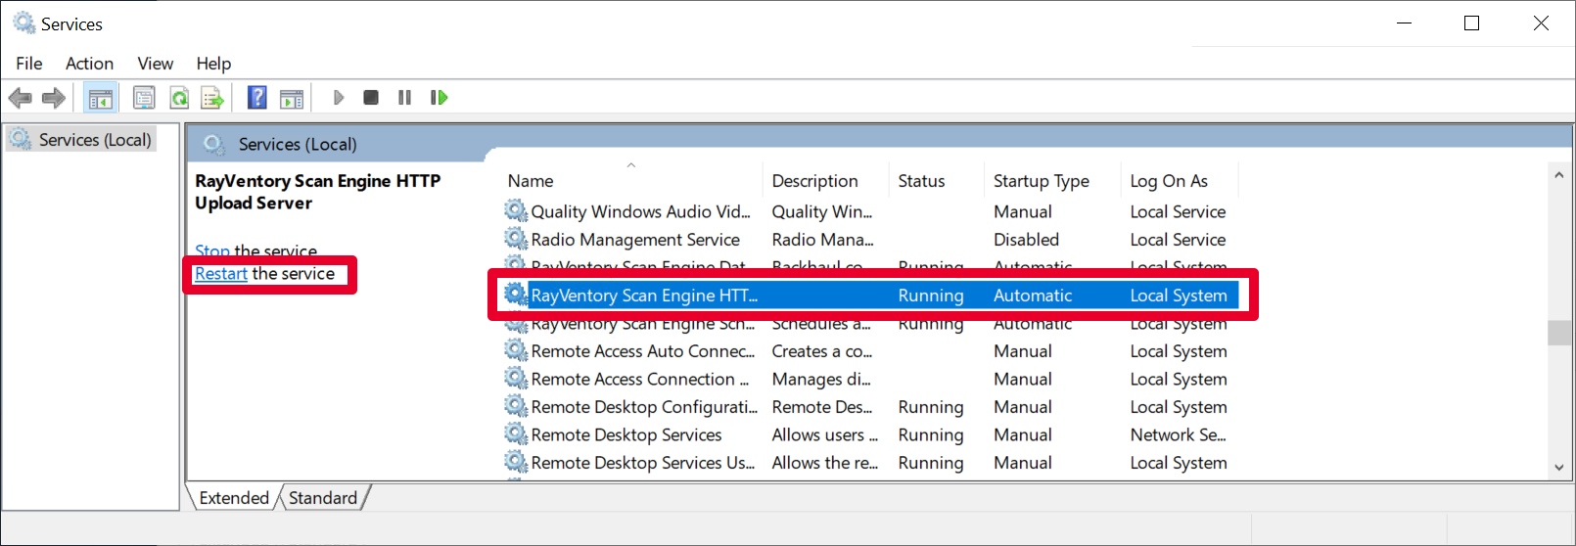Click the Creates a co... description cell
The width and height of the screenshot is (1576, 546).
click(x=821, y=351)
